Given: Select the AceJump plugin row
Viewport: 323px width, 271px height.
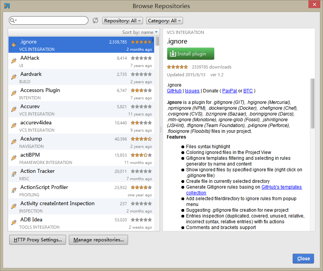Looking at the screenshot, I should (82, 142).
